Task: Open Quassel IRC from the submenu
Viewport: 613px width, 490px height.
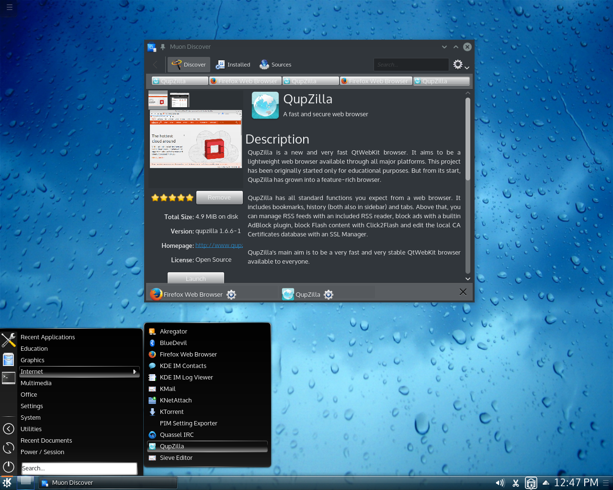Action: tap(207, 434)
